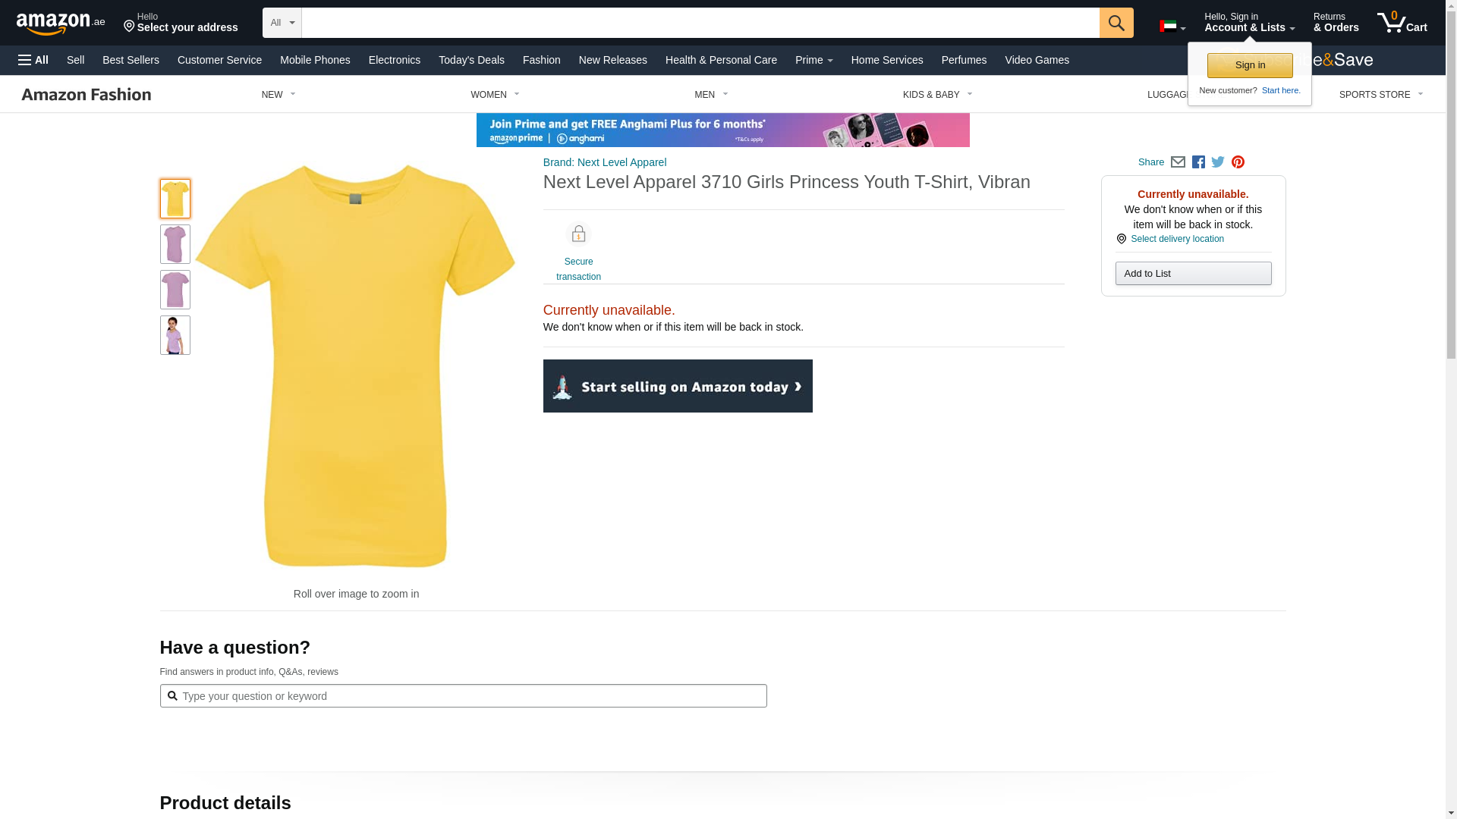Share product on Pinterest icon
The image size is (1457, 819).
point(1238,162)
